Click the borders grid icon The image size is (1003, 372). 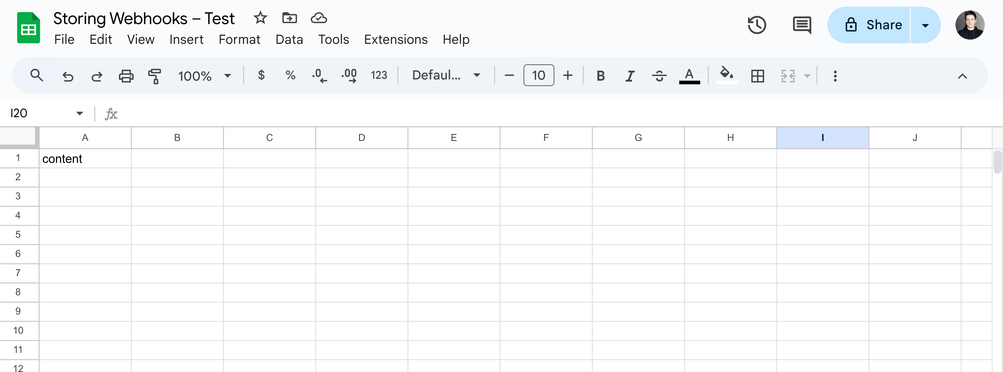click(757, 75)
